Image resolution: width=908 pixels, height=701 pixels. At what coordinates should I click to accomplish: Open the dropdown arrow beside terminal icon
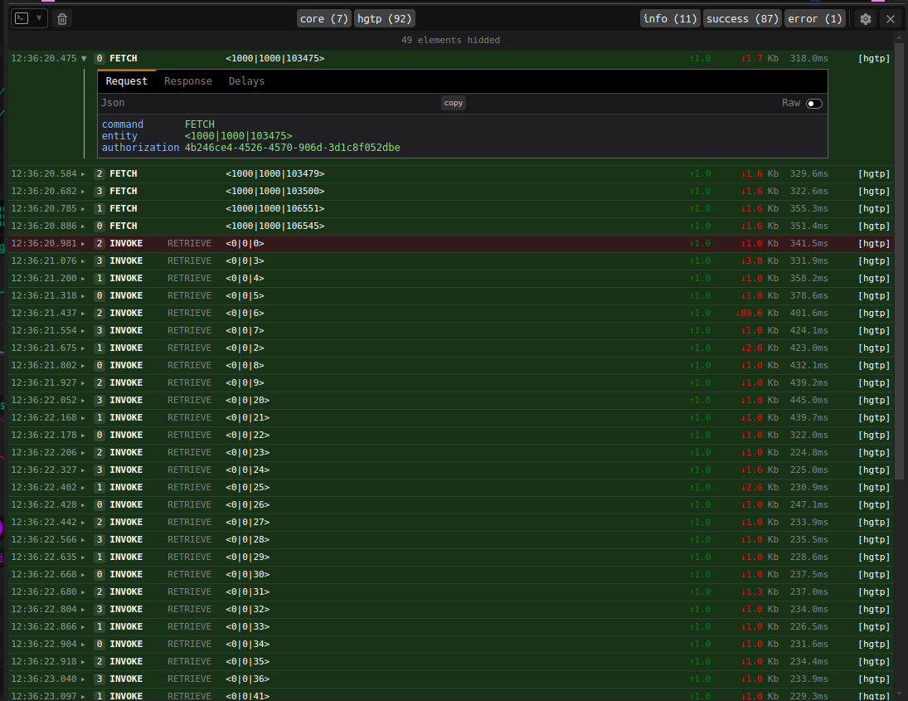coord(39,18)
